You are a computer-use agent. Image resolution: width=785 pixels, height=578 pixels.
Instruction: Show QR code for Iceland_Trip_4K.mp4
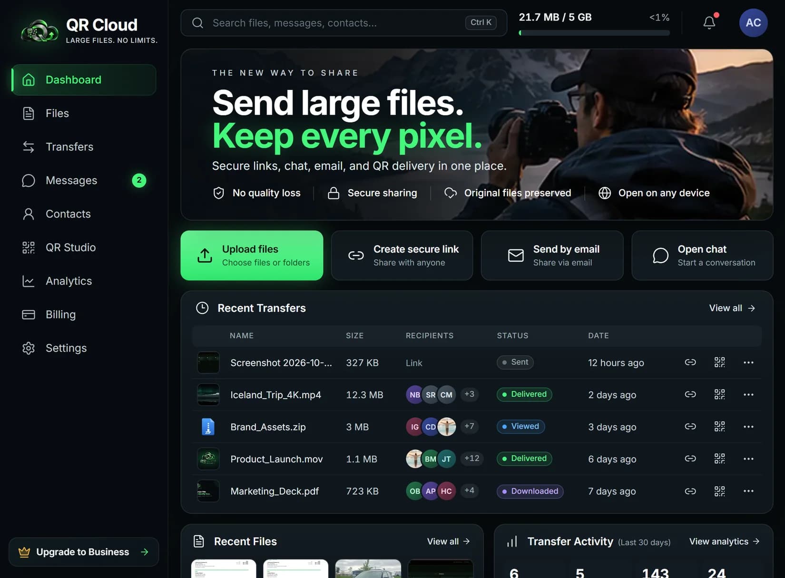720,394
